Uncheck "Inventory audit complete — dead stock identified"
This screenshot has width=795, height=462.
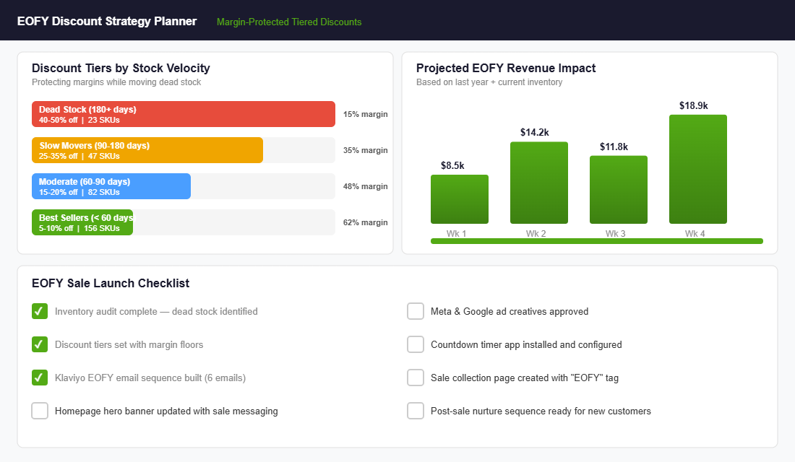pyautogui.click(x=40, y=311)
